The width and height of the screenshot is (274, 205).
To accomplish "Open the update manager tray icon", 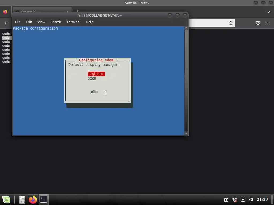I will click(x=226, y=200).
